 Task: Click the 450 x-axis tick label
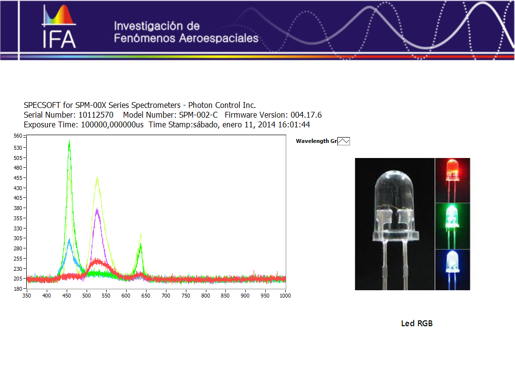coord(66,296)
